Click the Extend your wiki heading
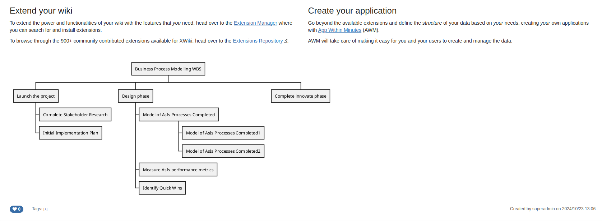 click(x=41, y=11)
